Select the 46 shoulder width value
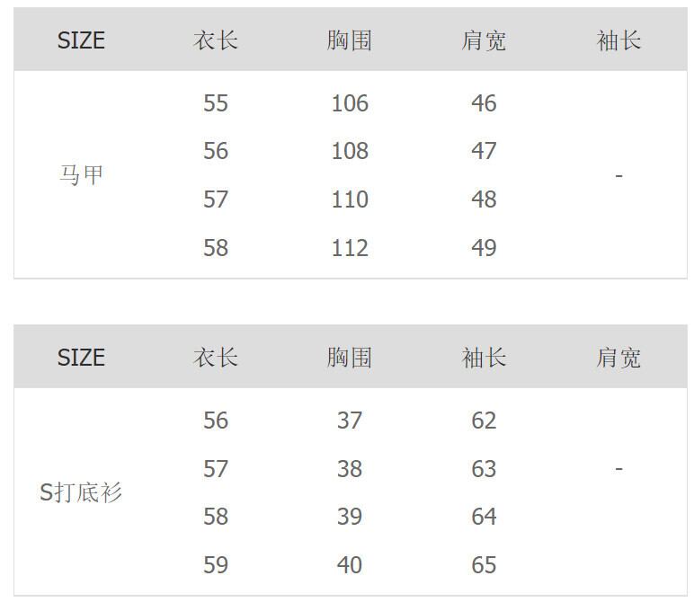The height and width of the screenshot is (611, 694). 484,103
